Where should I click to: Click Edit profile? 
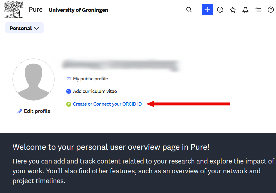(37, 111)
